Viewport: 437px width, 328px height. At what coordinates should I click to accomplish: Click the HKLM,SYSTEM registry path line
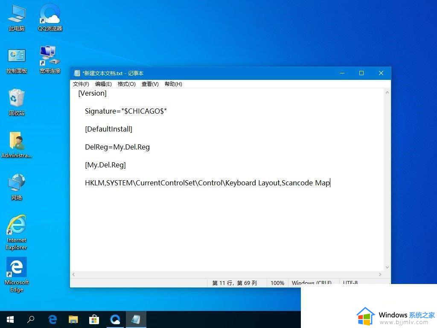pos(207,183)
